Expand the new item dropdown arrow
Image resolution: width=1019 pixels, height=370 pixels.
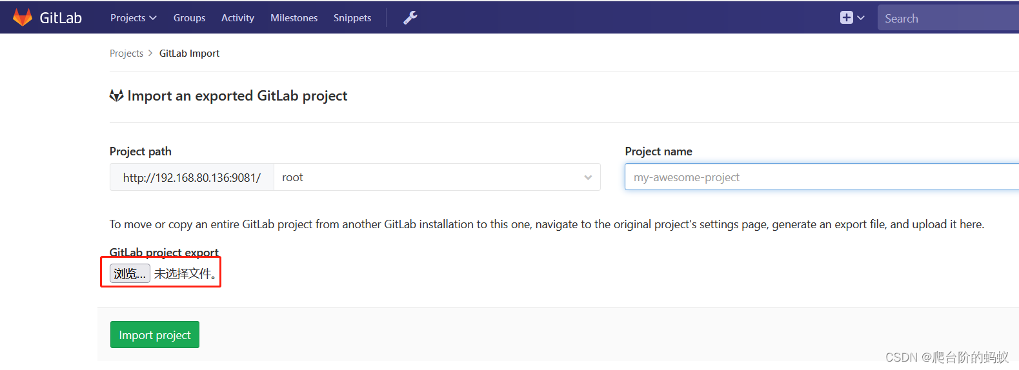click(861, 18)
